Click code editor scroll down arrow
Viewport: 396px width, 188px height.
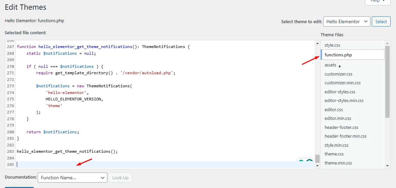[318, 166]
